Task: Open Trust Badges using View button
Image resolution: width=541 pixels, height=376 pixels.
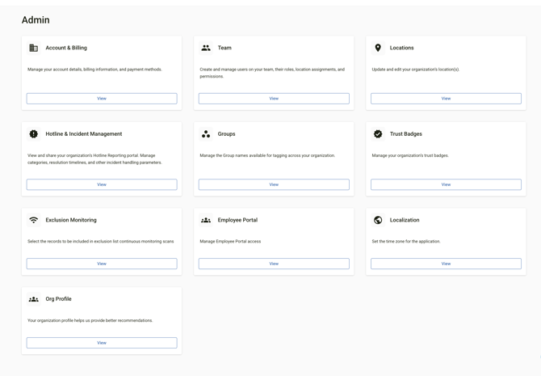Action: pos(446,184)
